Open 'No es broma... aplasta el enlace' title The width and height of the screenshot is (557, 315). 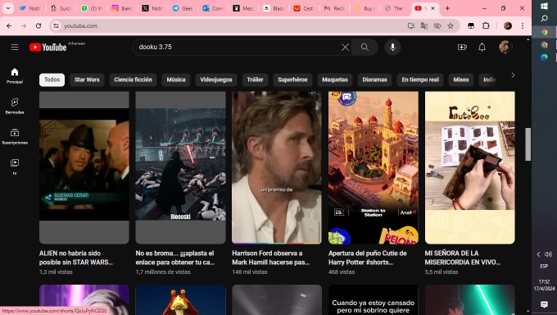pyautogui.click(x=175, y=258)
